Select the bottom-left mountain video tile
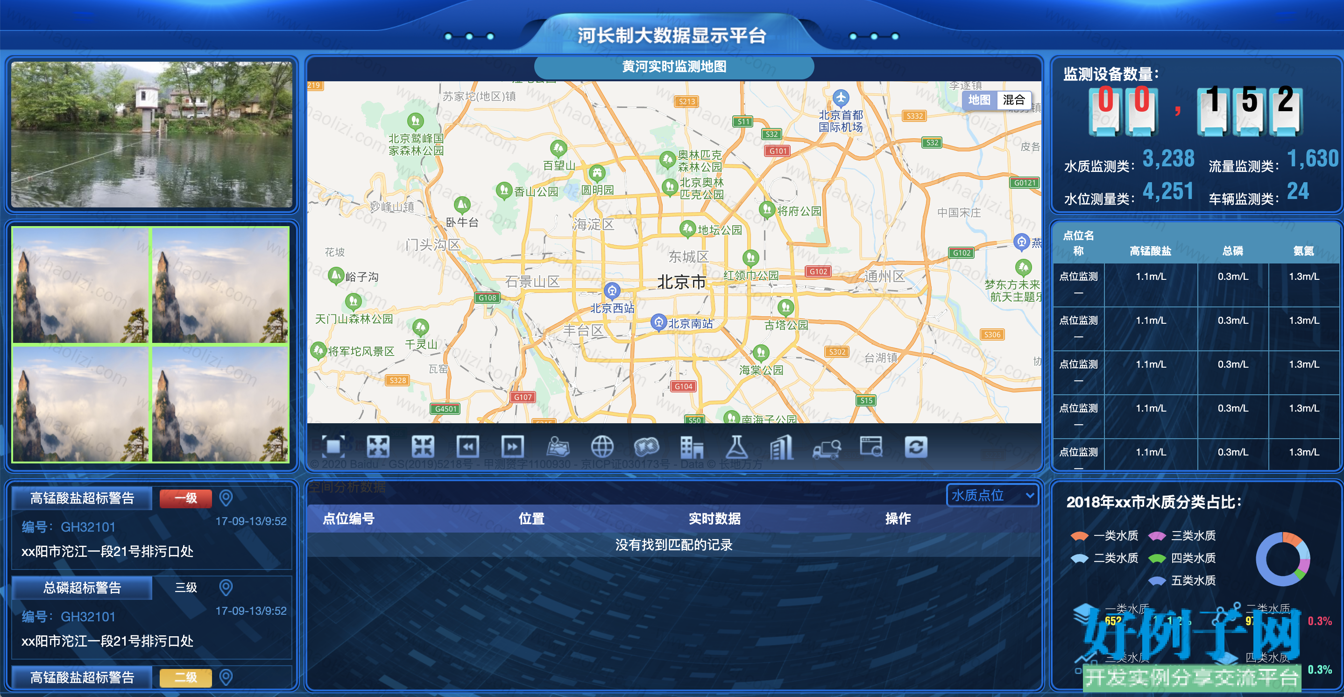This screenshot has width=1344, height=697. 81,404
